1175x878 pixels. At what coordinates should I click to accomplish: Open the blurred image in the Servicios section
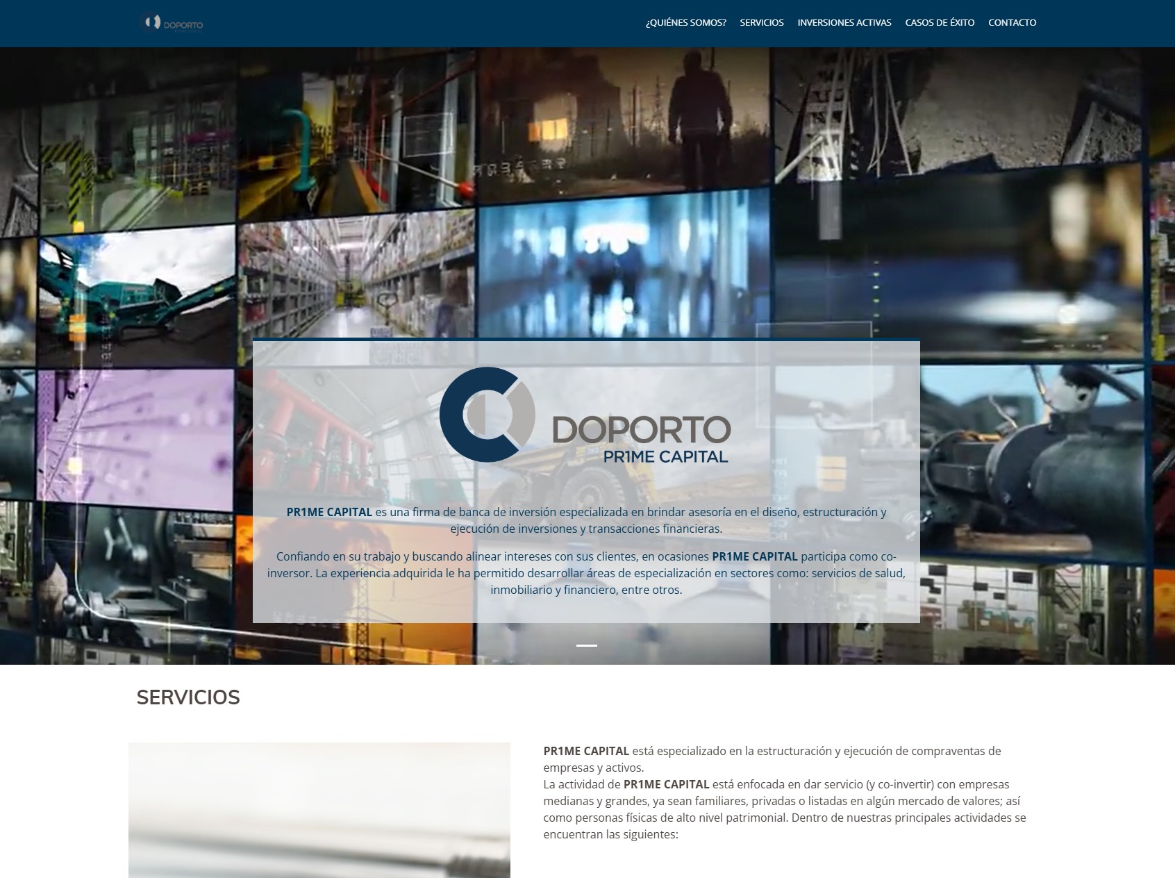coord(319,810)
